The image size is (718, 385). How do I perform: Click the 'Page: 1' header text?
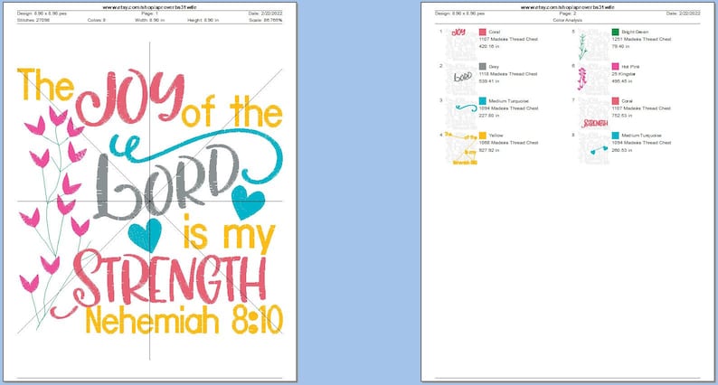150,14
